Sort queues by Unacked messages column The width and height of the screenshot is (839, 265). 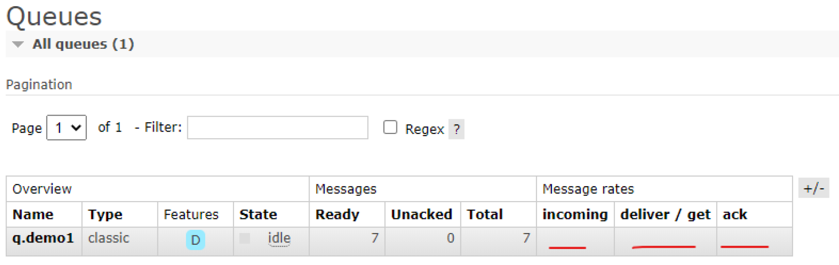click(x=421, y=215)
